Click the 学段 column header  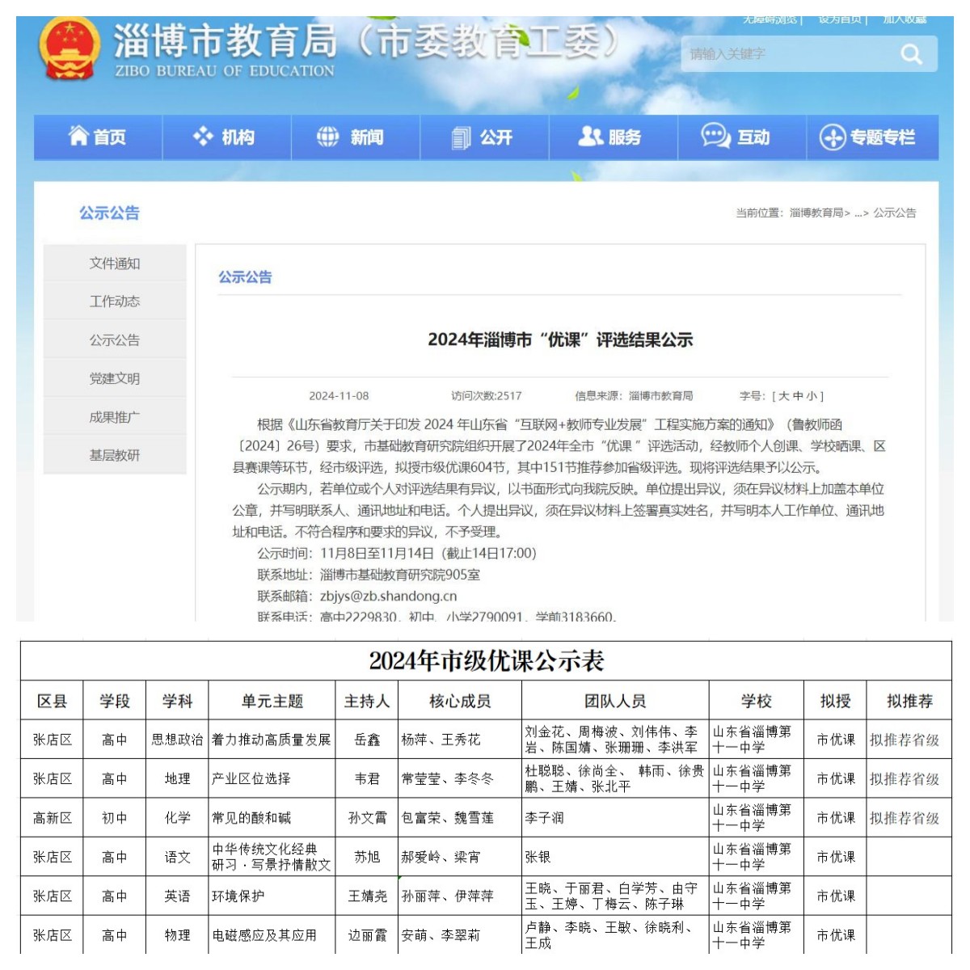click(115, 701)
